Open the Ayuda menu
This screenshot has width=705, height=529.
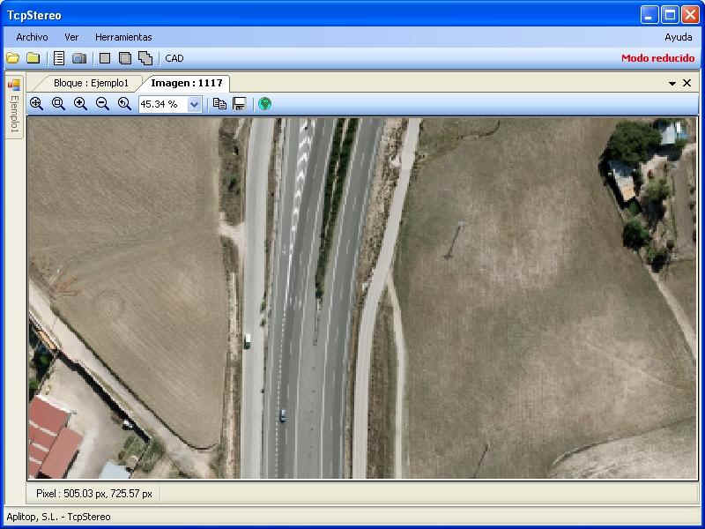[x=679, y=37]
